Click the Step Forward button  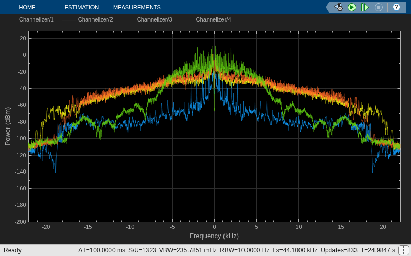(x=365, y=7)
